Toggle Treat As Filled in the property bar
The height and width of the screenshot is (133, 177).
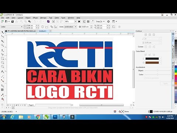point(113,27)
